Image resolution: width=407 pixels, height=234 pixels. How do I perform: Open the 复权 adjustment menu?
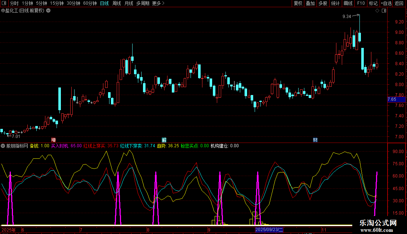[298, 3]
